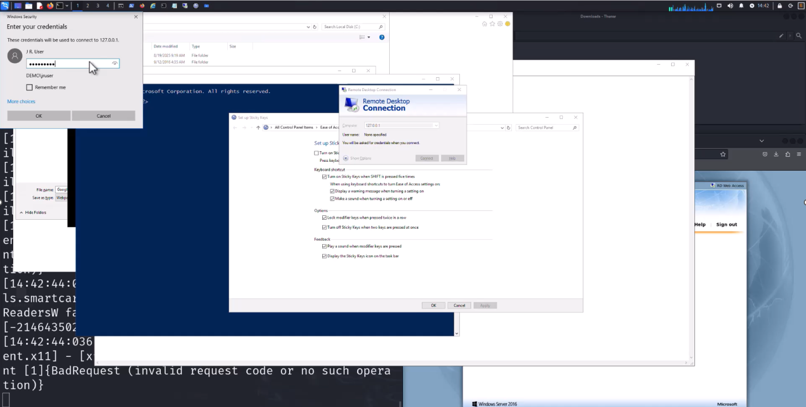
Task: Uncheck Lock modifier keys when pressed twice
Action: point(325,217)
